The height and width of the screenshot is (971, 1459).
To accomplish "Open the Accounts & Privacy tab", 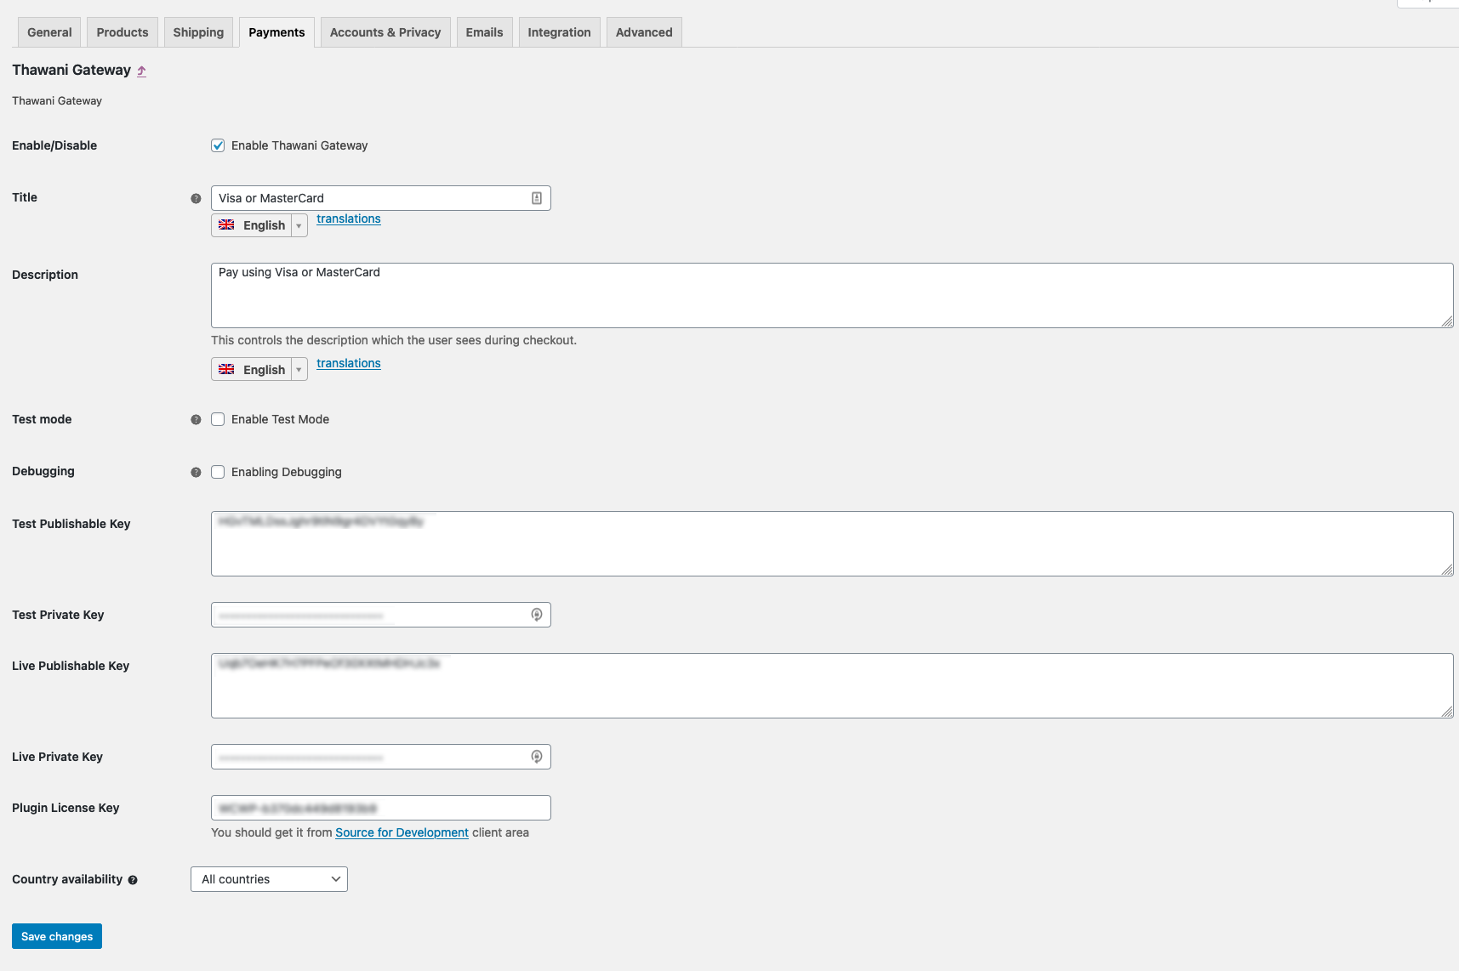I will 385,32.
